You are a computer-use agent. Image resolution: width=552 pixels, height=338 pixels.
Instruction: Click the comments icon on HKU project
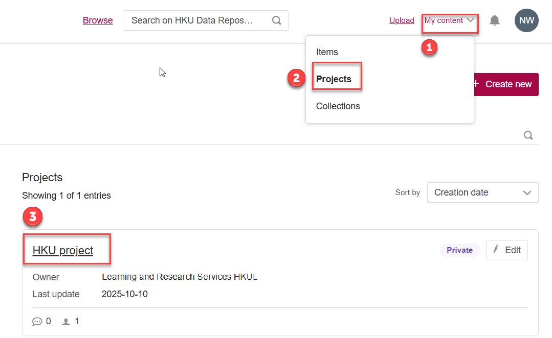point(37,322)
